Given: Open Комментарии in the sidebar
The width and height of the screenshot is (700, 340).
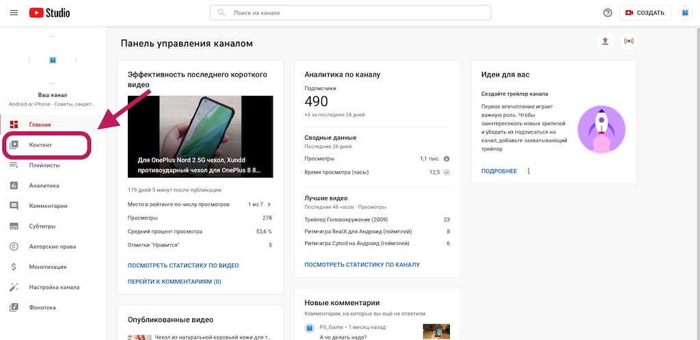Looking at the screenshot, I should pos(48,206).
